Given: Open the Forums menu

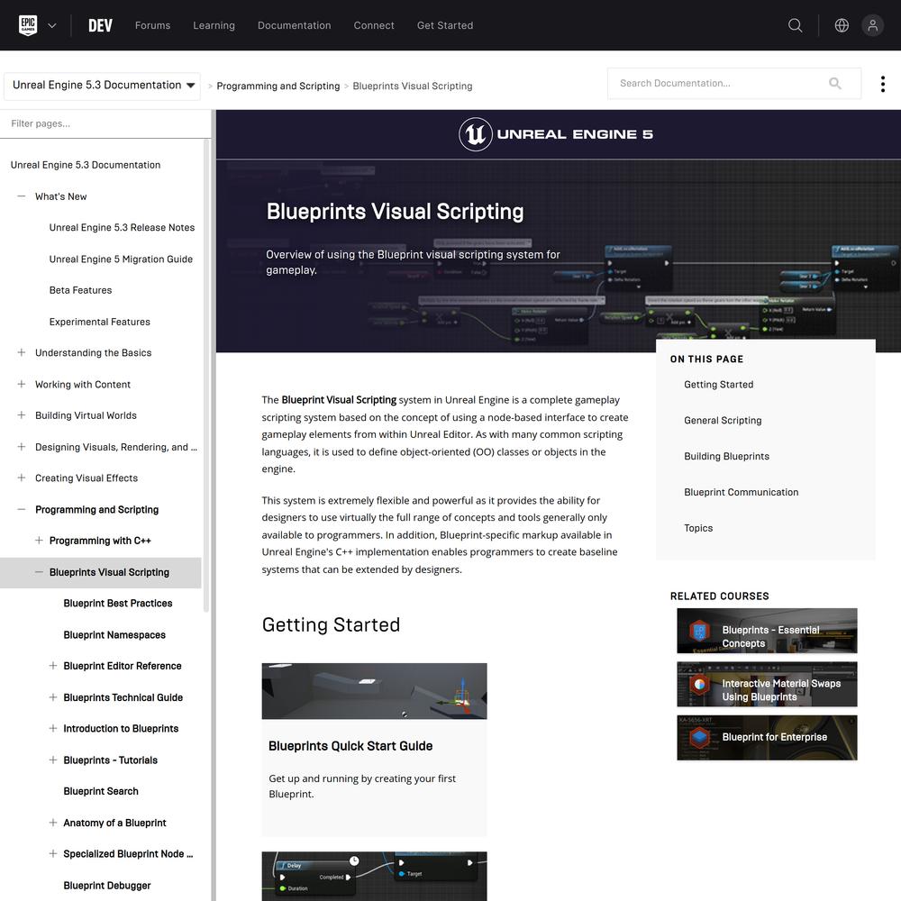Looking at the screenshot, I should click(x=152, y=25).
